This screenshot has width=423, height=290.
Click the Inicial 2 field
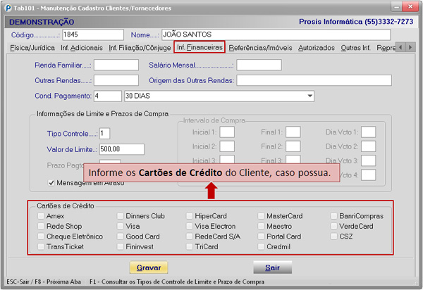point(227,146)
